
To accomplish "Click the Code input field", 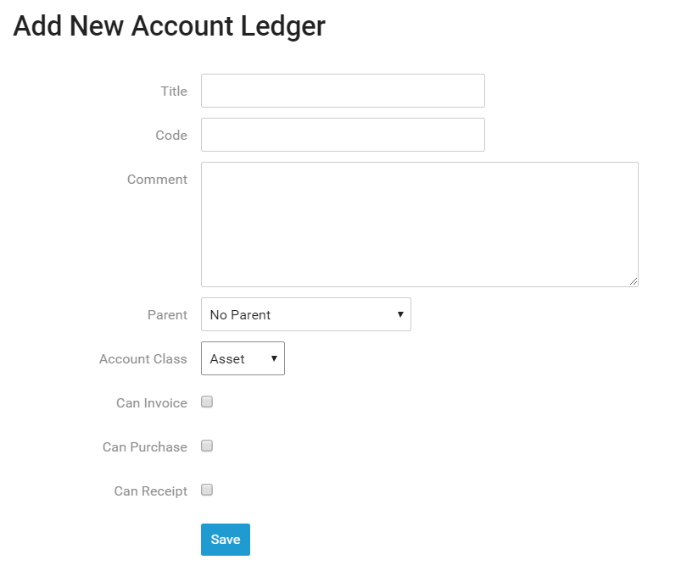I will [342, 135].
